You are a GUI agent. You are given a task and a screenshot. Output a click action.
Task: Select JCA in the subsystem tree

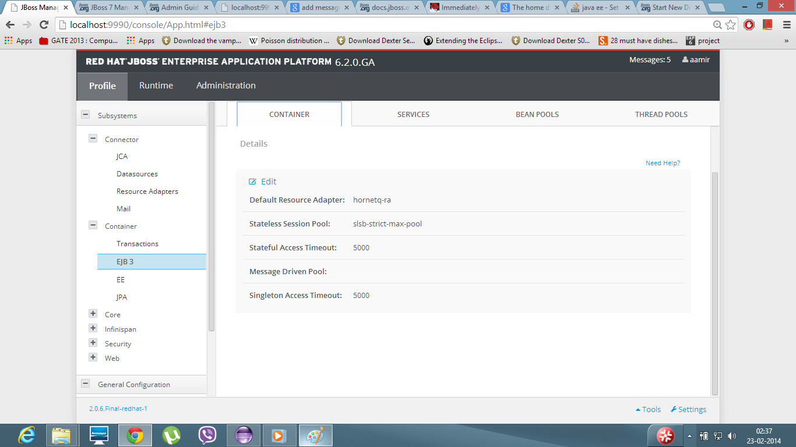coord(122,157)
